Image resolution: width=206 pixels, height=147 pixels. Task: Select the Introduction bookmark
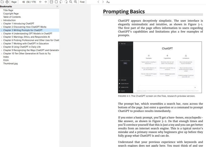pyautogui.click(x=9, y=20)
